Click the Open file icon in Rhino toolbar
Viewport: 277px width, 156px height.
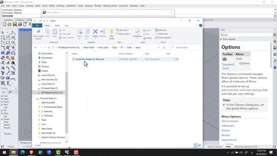[x=10, y=24]
